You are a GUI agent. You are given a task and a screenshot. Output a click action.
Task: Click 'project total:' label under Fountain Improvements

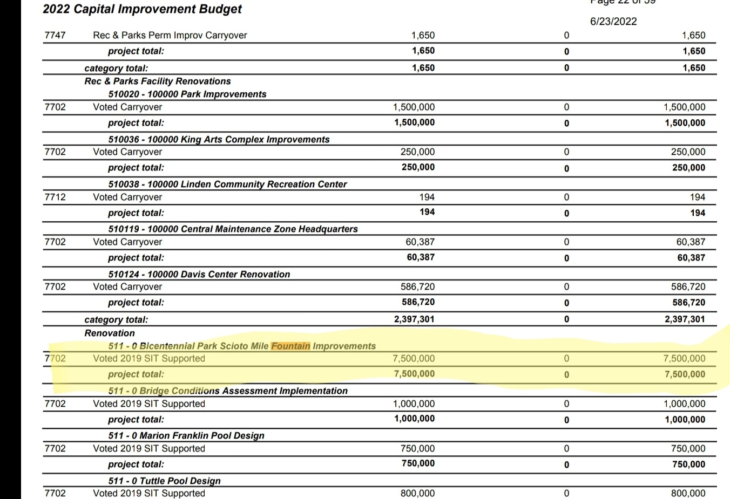(x=136, y=374)
